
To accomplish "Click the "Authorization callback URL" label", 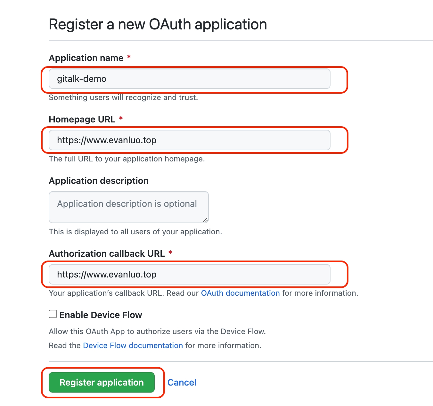I will [x=107, y=254].
